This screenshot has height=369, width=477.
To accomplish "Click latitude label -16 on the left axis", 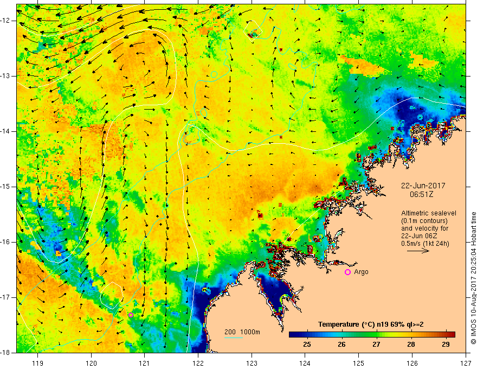I will click(x=6, y=242).
